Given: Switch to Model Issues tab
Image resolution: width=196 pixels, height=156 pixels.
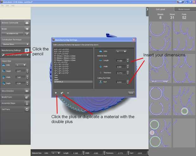Looking at the screenshot, I should 184,9.
